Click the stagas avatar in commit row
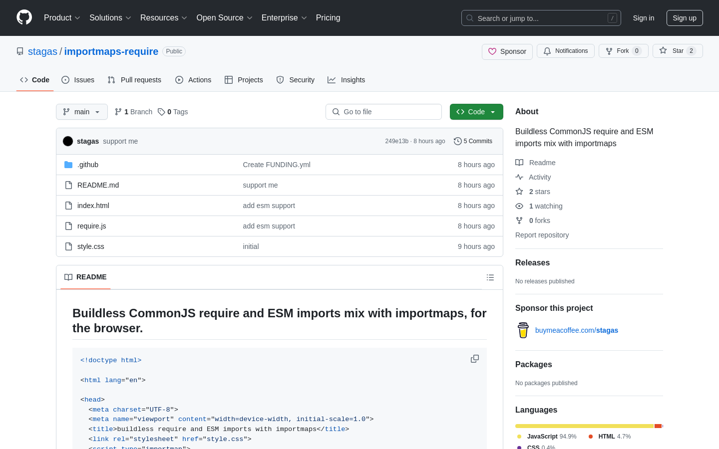 68,141
